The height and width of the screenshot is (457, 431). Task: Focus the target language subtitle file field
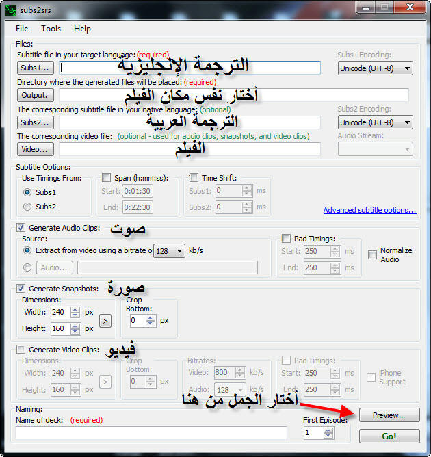click(x=190, y=68)
